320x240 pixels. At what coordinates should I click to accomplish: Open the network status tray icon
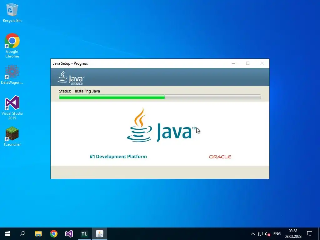coord(260,234)
